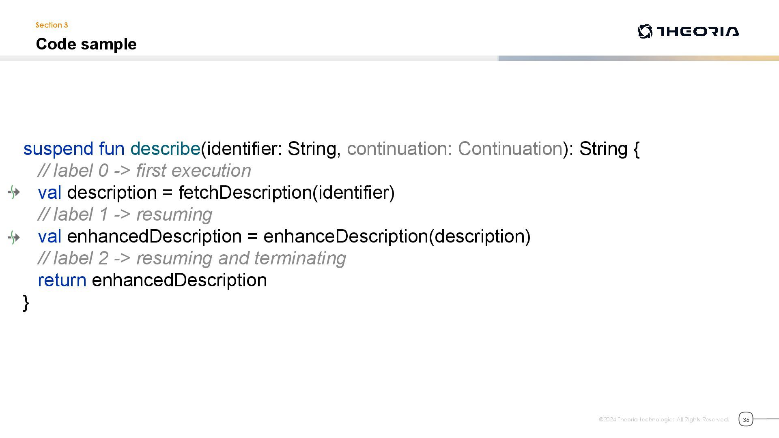Select the label 0 first execution comment
Screen dimensions: 779x438
pyautogui.click(x=144, y=171)
